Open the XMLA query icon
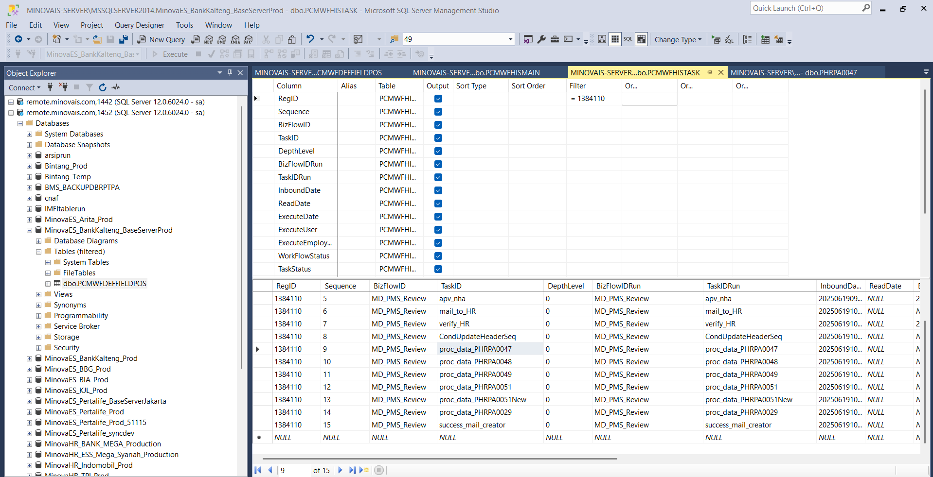This screenshot has height=477, width=933. pyautogui.click(x=235, y=39)
